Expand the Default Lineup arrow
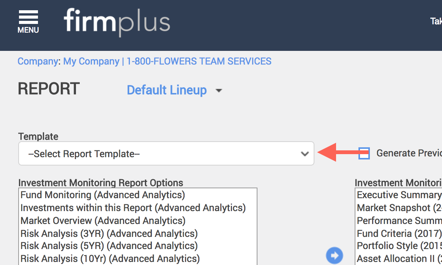Viewport: 442px width, 265px height. [219, 90]
